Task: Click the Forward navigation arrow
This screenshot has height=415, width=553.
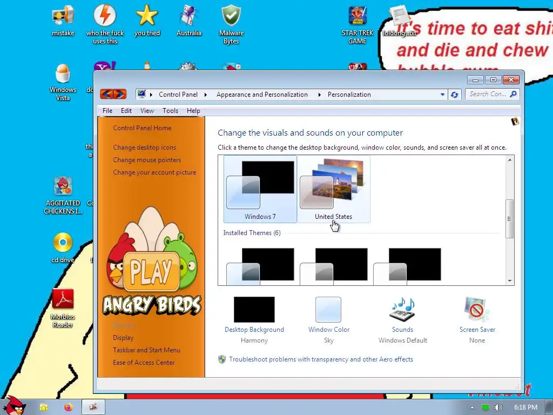Action: (x=119, y=94)
